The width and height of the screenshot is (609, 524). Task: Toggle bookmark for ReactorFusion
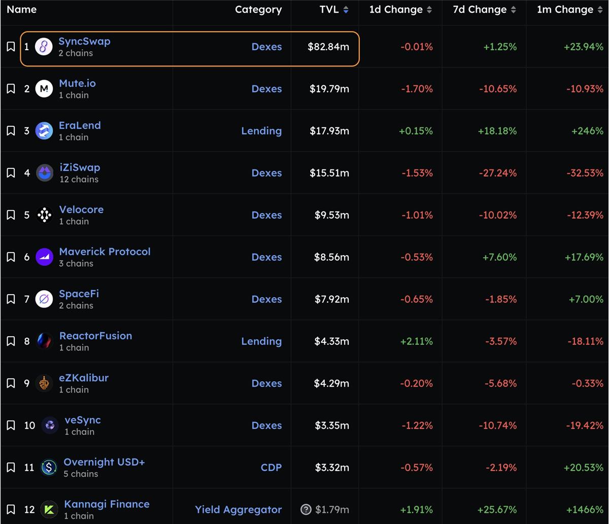click(x=11, y=341)
